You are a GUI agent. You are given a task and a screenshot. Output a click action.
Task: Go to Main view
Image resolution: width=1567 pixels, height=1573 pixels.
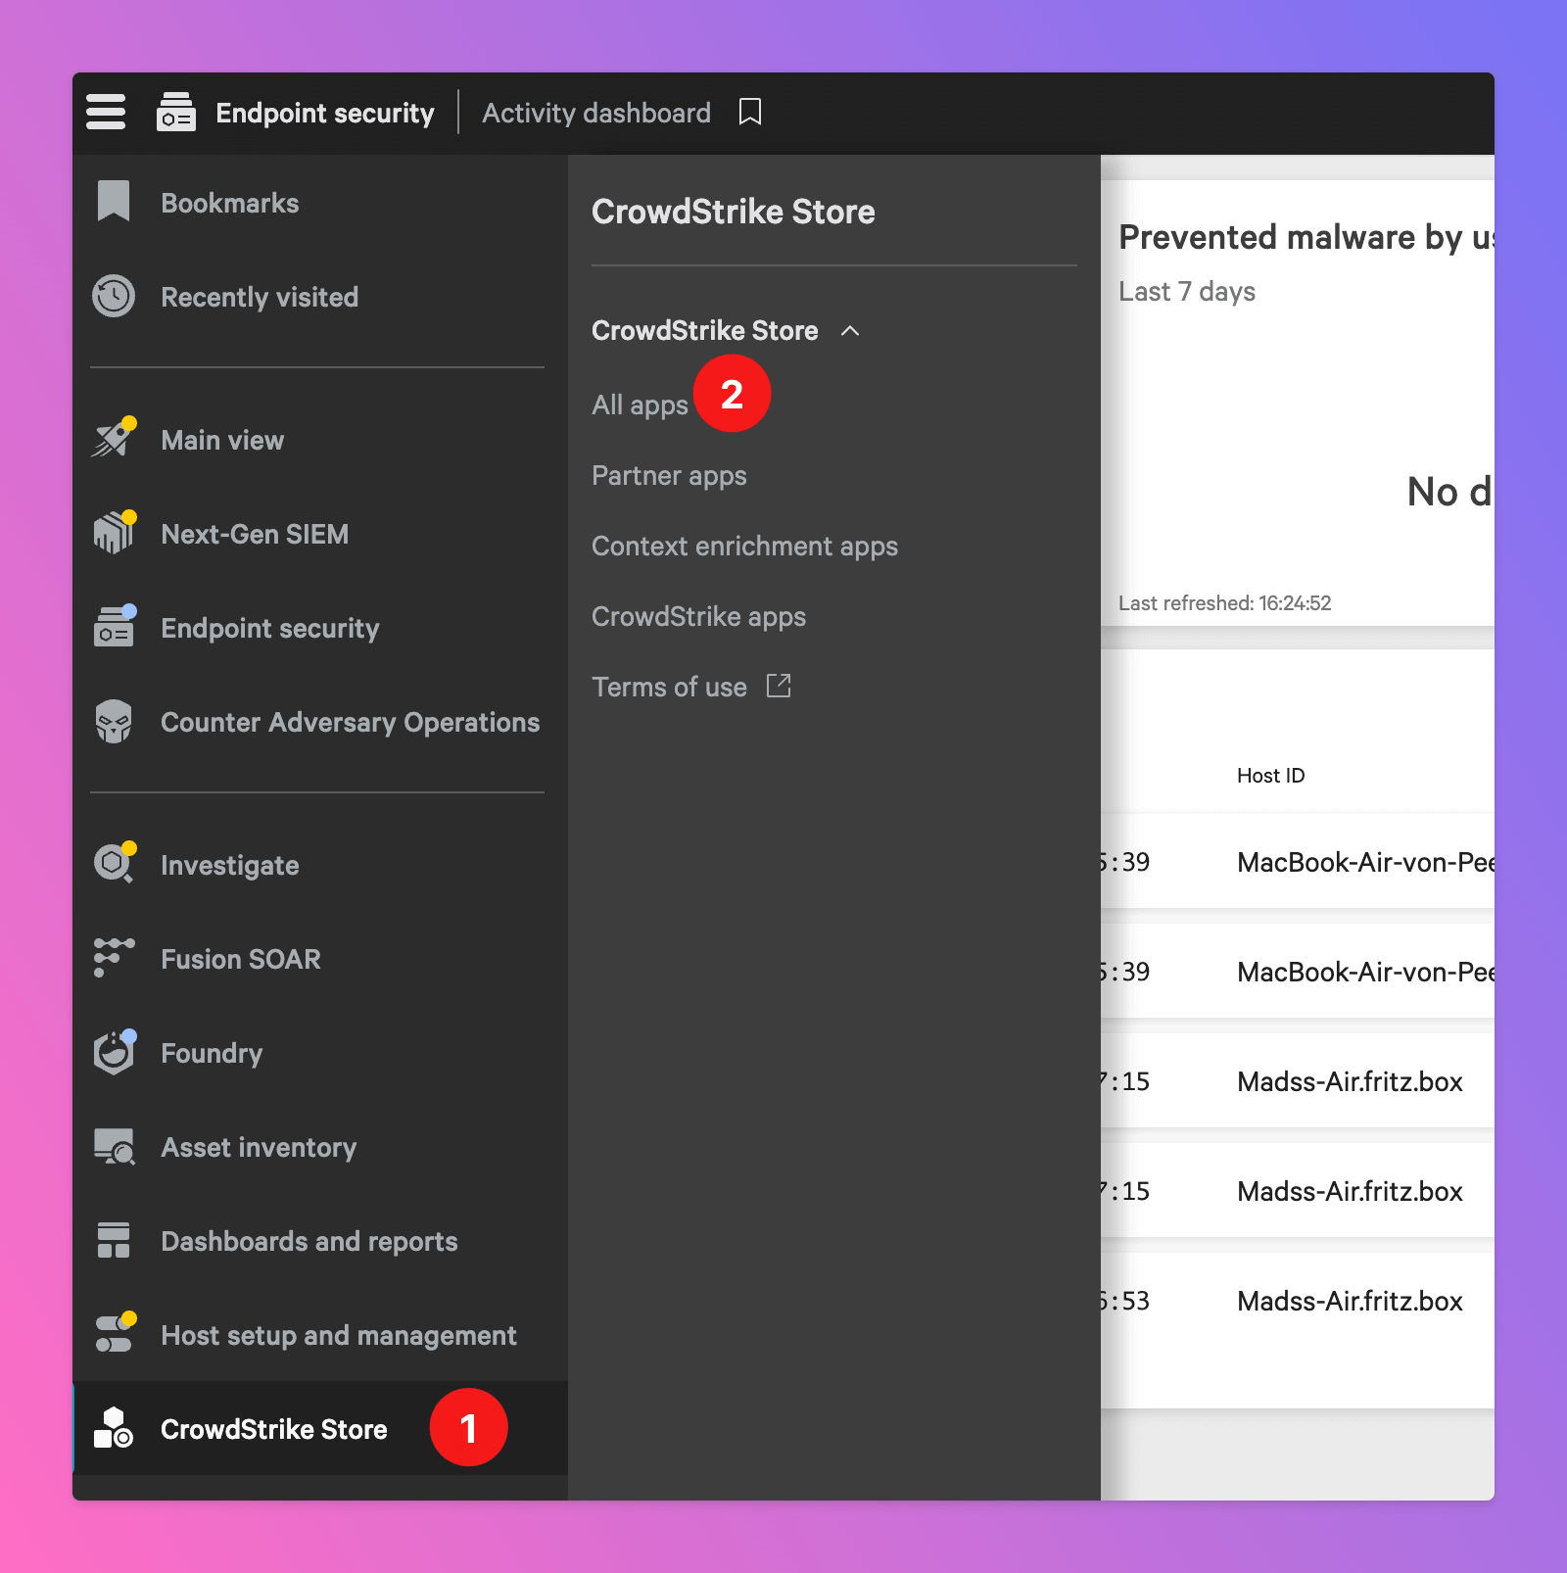(x=222, y=440)
